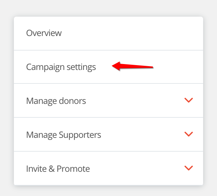
Task: Select the Manage Supporters menu entry
Action: click(64, 134)
